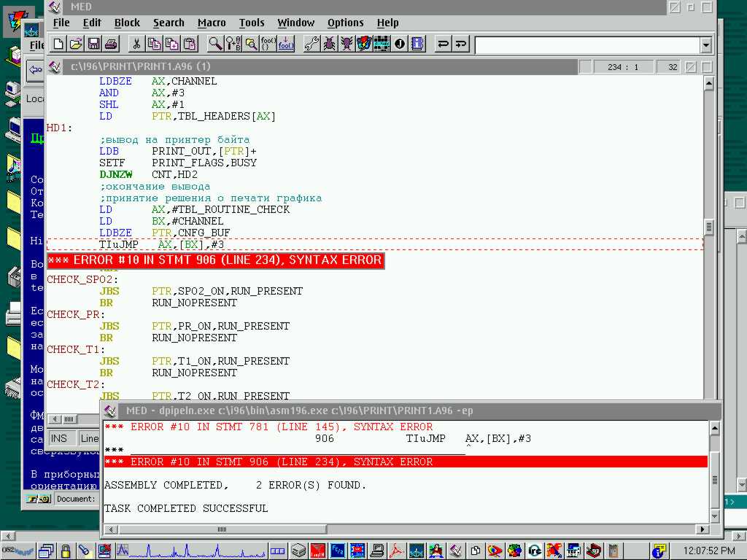Screen dimensions: 747x560
Task: Open the Tools menu
Action: tap(252, 23)
